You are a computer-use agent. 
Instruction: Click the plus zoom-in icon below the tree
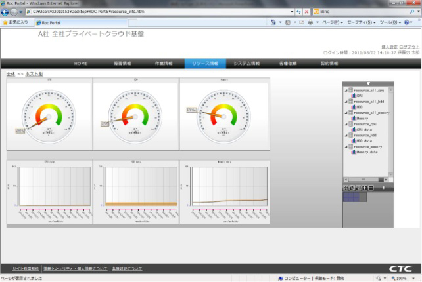click(x=364, y=188)
